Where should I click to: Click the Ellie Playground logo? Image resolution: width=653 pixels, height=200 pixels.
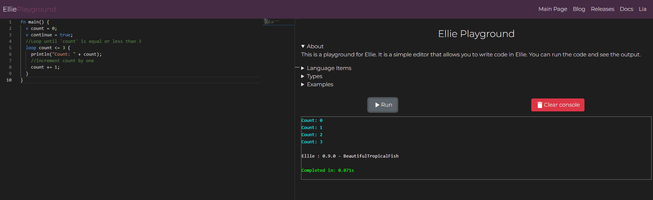coord(29,9)
